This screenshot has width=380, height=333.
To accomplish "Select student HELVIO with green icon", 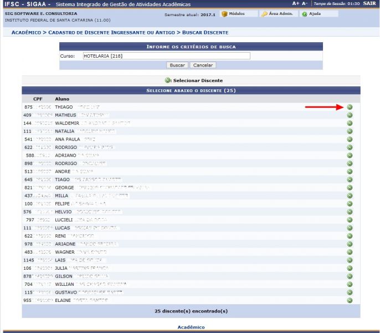I will pyautogui.click(x=350, y=211).
